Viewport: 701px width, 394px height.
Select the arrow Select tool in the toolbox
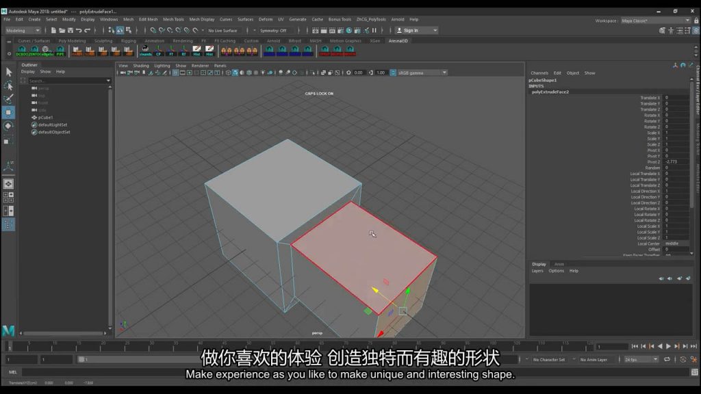click(8, 71)
